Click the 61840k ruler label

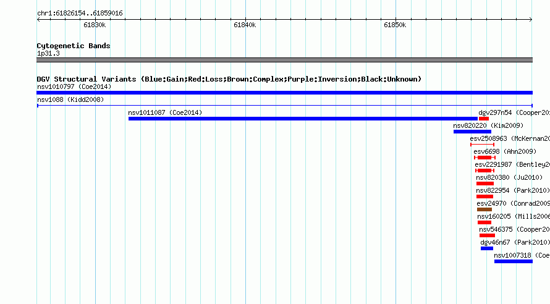(245, 25)
